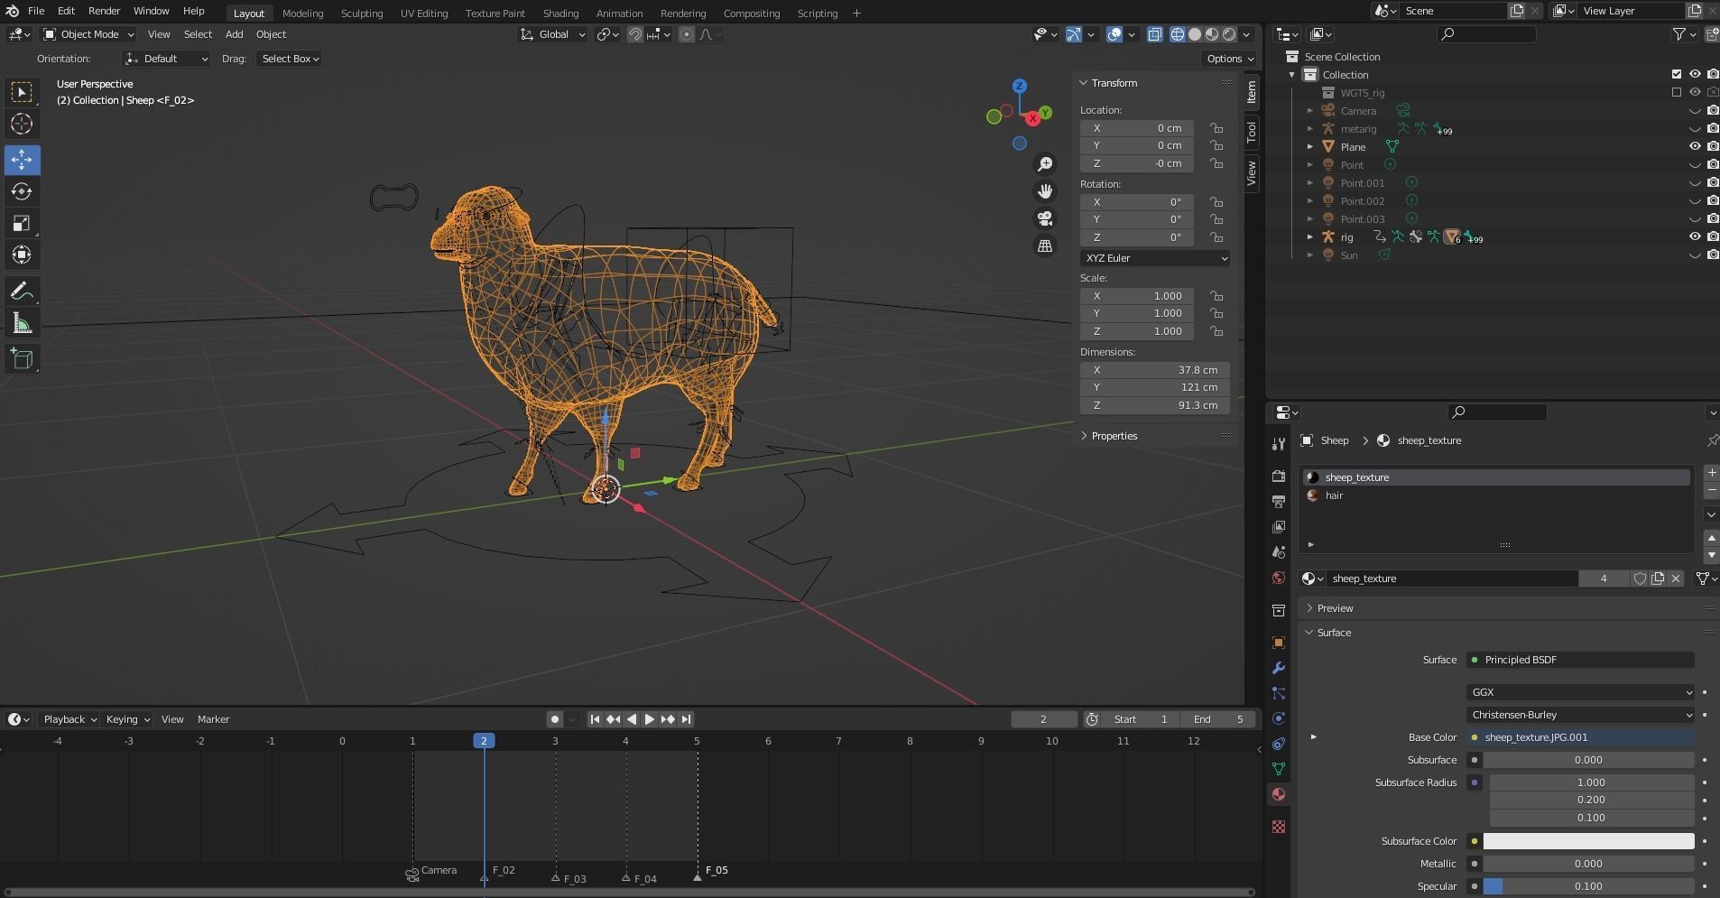1720x898 pixels.
Task: Open the Texture properties checker icon
Action: (1278, 827)
